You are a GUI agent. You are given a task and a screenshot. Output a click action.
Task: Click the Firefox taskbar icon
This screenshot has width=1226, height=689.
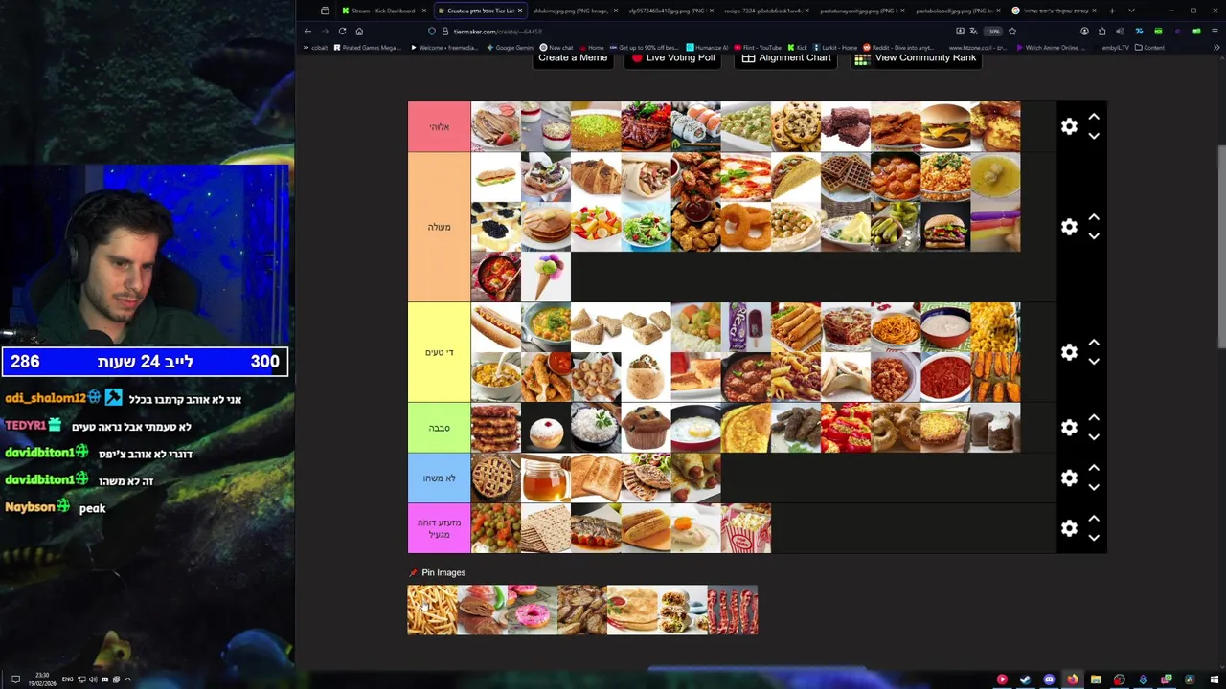click(1072, 679)
